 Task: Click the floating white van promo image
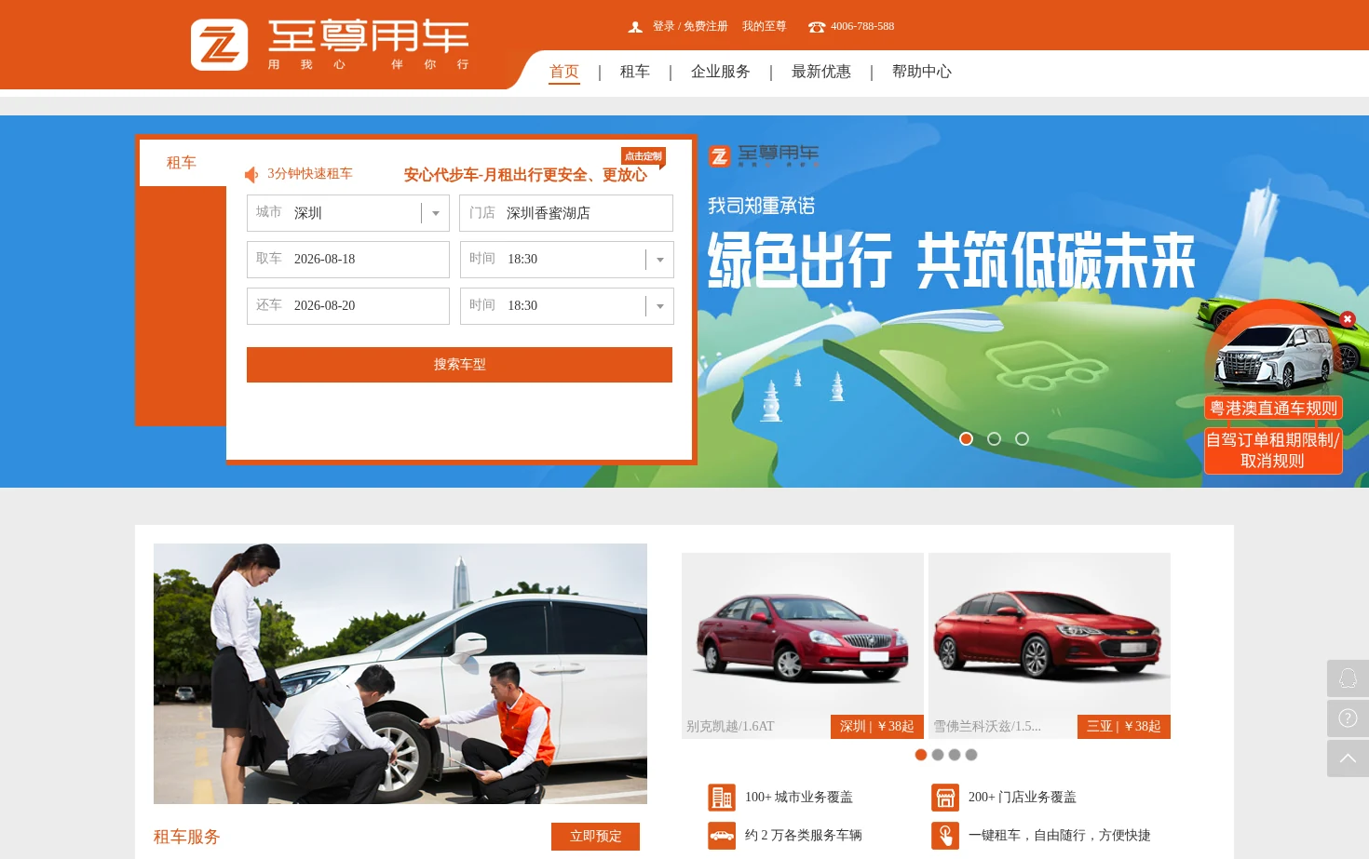(1273, 356)
